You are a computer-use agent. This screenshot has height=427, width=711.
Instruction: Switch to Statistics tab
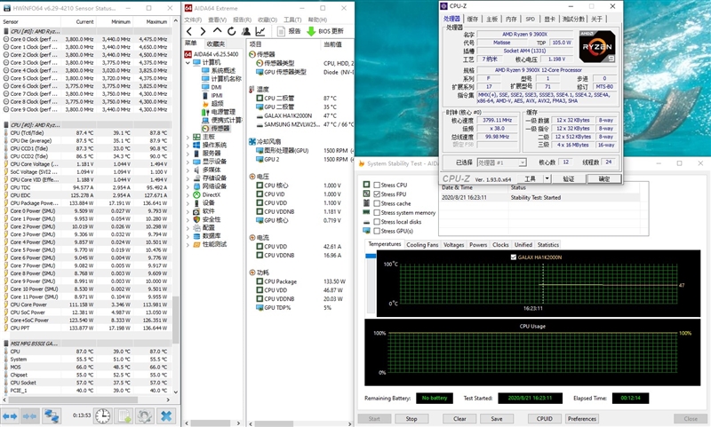pyautogui.click(x=547, y=244)
